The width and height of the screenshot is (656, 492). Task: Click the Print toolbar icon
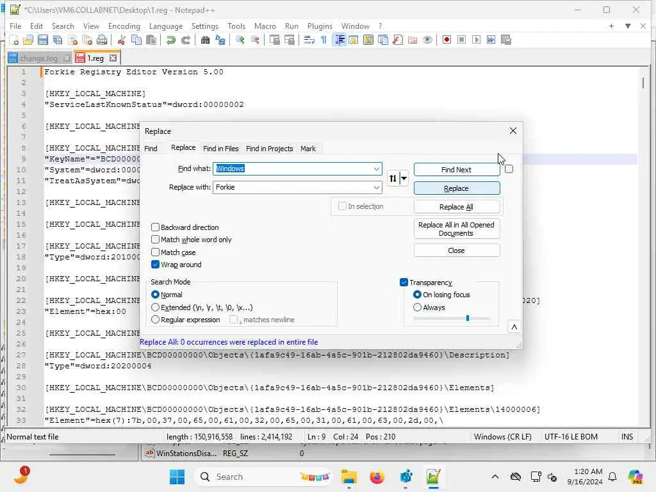pyautogui.click(x=102, y=40)
